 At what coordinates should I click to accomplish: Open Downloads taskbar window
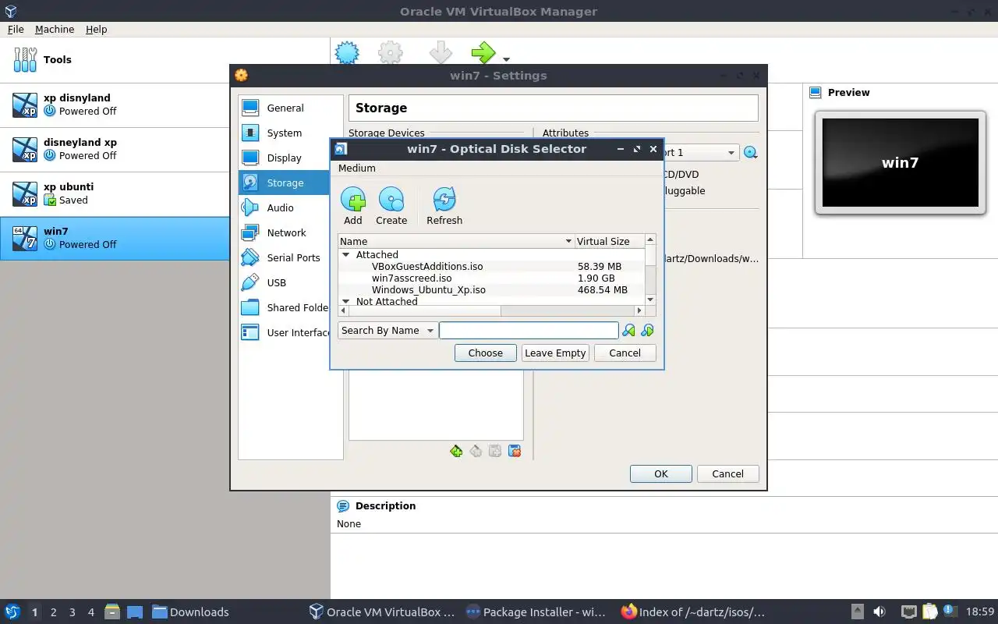190,612
